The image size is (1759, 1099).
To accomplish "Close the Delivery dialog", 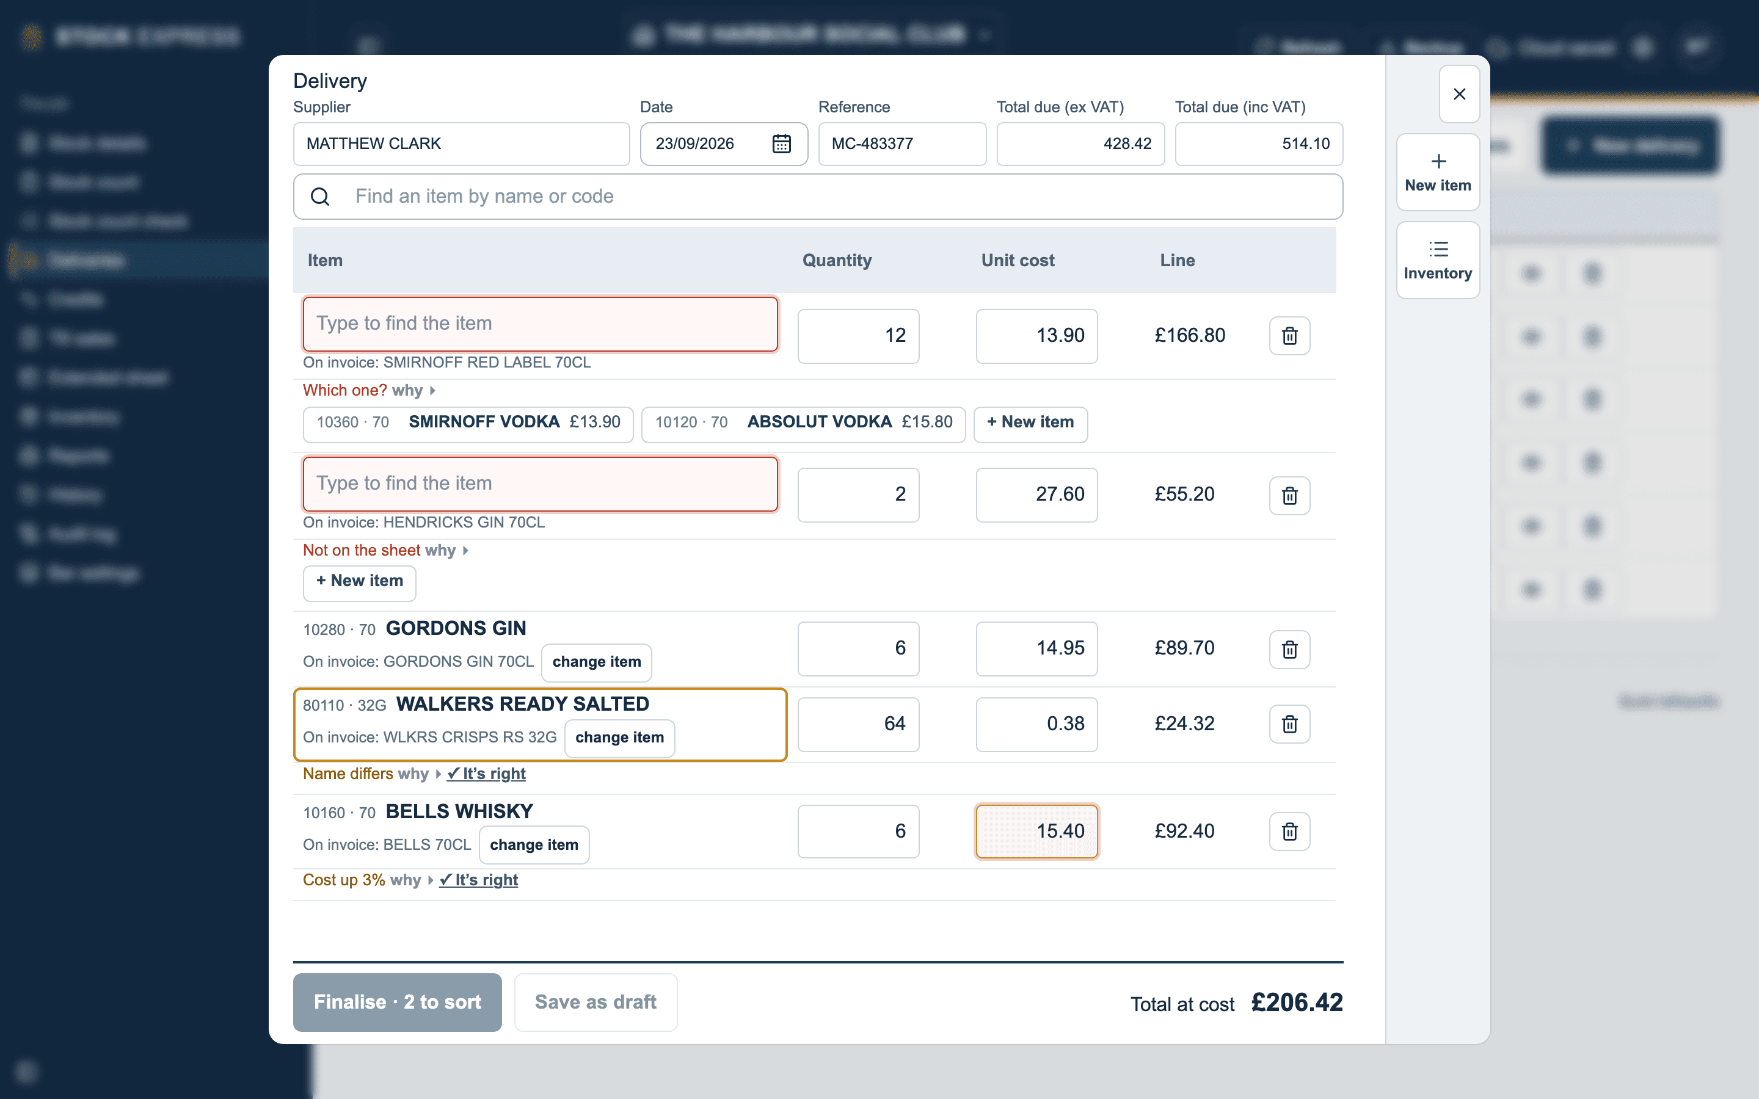I will [x=1459, y=94].
